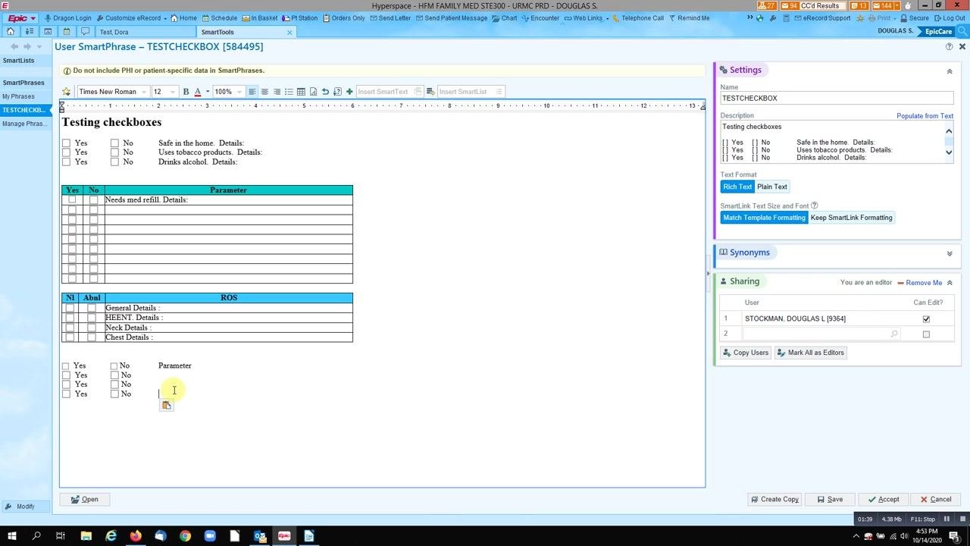This screenshot has height=546, width=970.
Task: Open the My Phrases sidebar item
Action: tap(18, 96)
